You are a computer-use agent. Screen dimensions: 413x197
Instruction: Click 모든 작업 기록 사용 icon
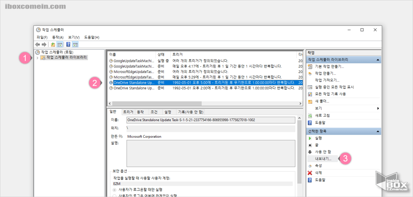pos(310,94)
